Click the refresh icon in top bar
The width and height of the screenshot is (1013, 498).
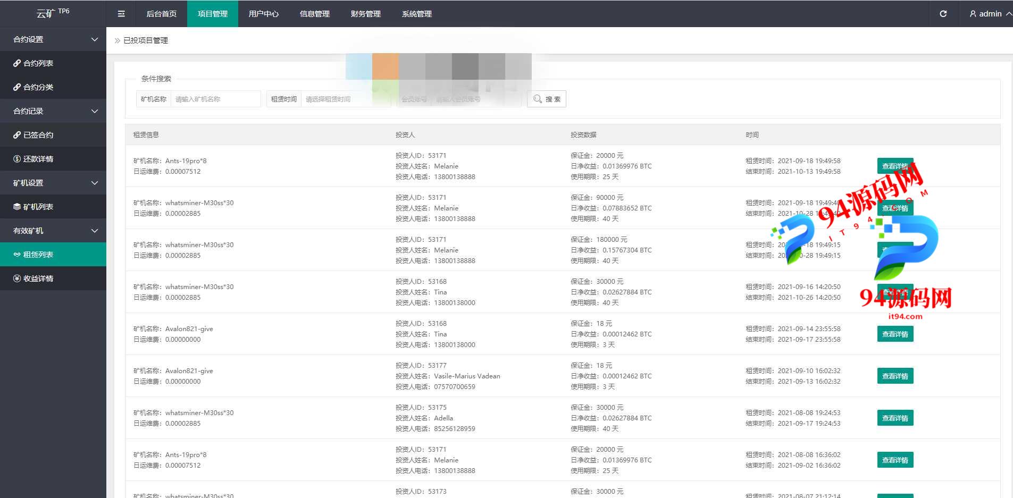943,14
